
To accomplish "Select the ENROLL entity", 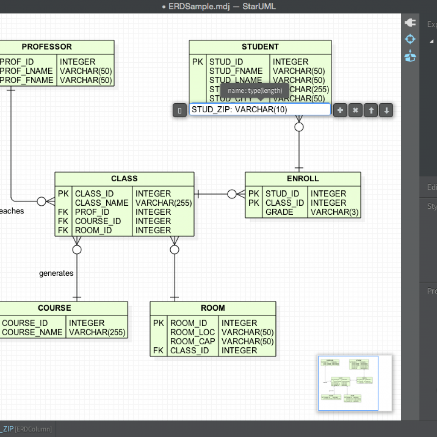I will click(303, 178).
